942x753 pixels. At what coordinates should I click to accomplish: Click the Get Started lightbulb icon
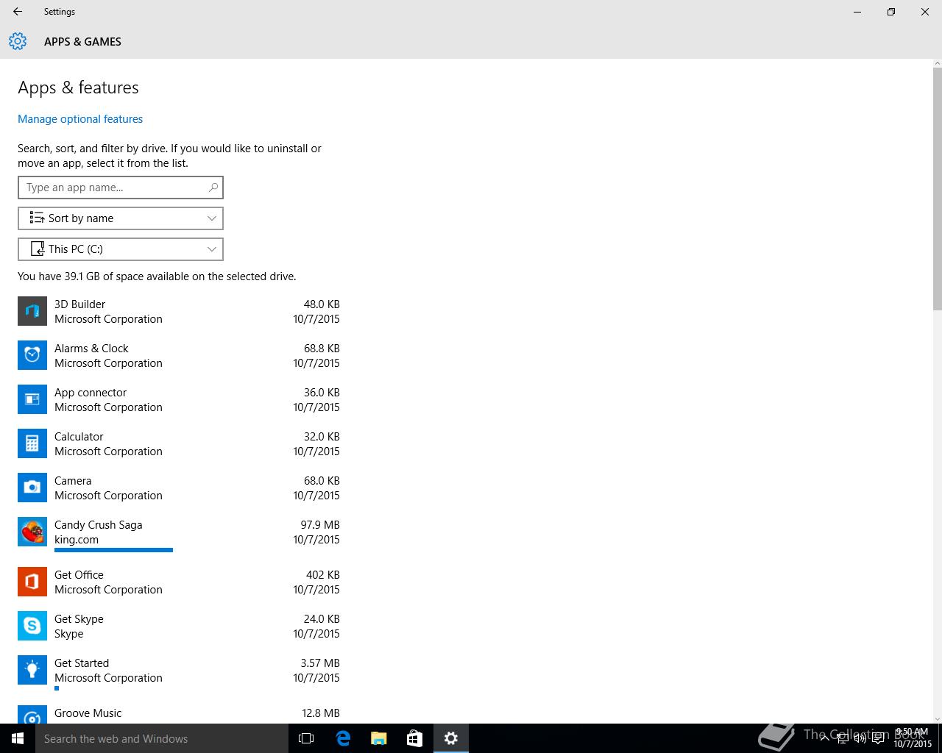(32, 670)
